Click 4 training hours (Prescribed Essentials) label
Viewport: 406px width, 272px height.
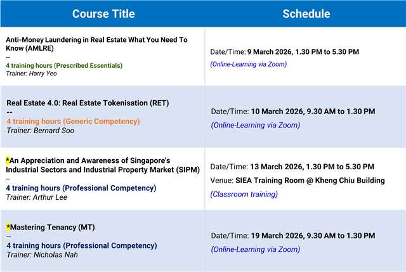(63, 65)
